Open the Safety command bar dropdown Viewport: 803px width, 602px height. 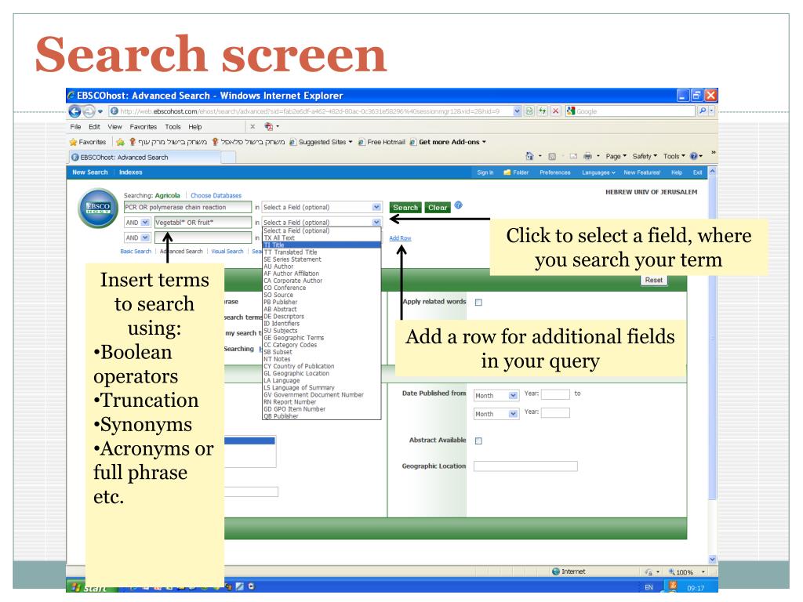pos(645,157)
